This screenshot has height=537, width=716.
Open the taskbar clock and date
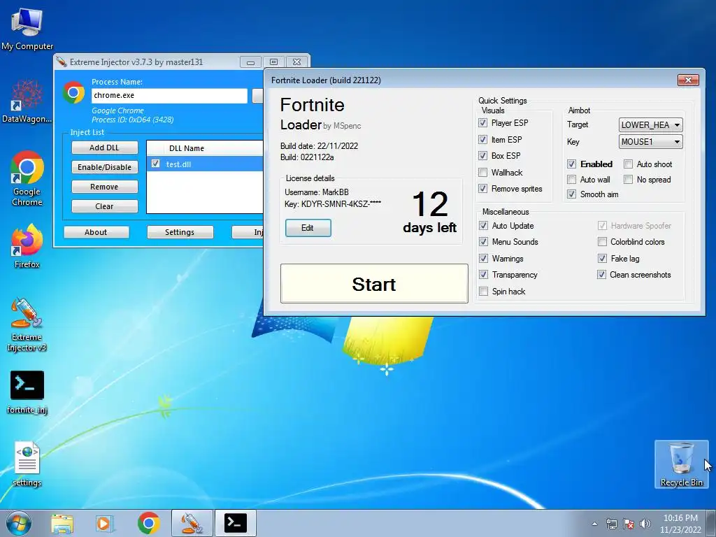(680, 524)
